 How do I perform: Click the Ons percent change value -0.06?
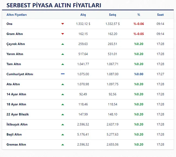[x=139, y=24]
